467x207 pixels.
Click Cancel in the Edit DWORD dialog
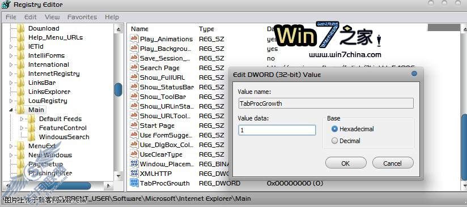pyautogui.click(x=393, y=163)
